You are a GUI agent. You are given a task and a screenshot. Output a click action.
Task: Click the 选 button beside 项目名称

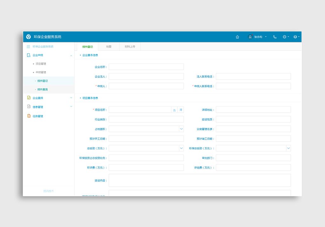click(x=174, y=110)
